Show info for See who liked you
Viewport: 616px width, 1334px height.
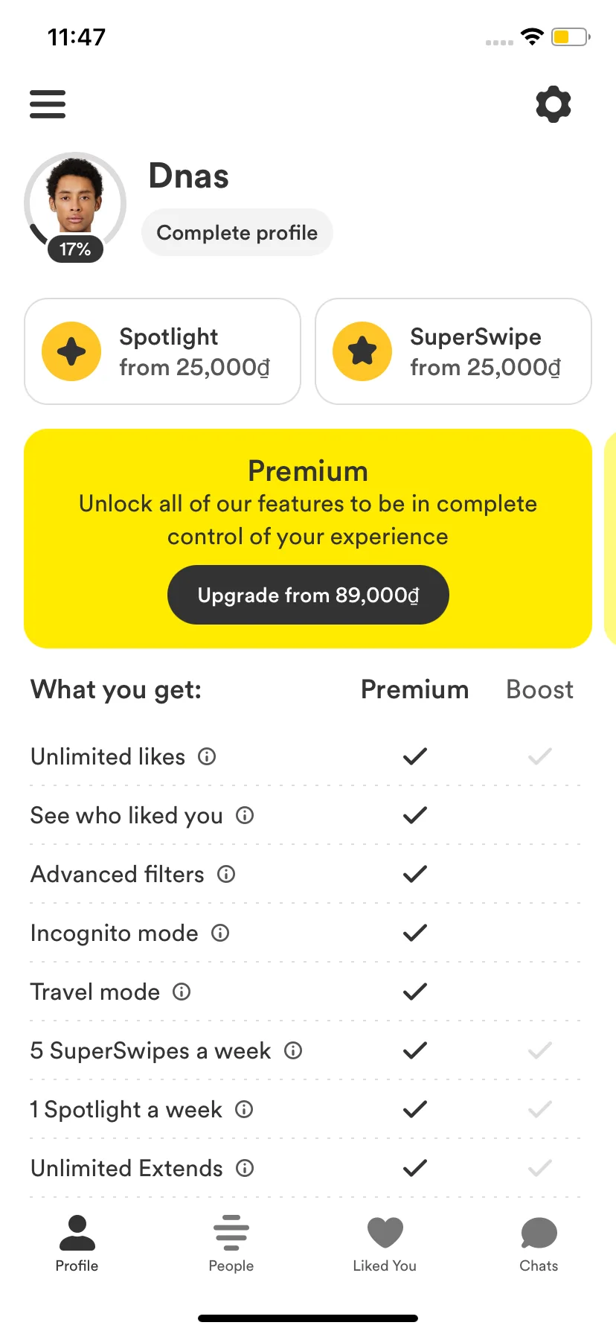pyautogui.click(x=245, y=815)
